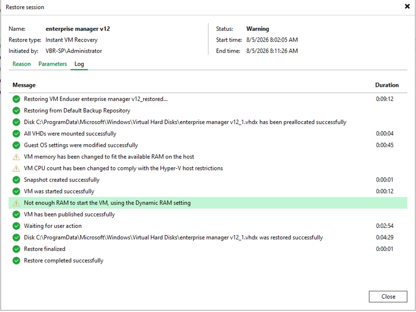
Task: Click duration value 0:02:54
Action: pyautogui.click(x=385, y=226)
